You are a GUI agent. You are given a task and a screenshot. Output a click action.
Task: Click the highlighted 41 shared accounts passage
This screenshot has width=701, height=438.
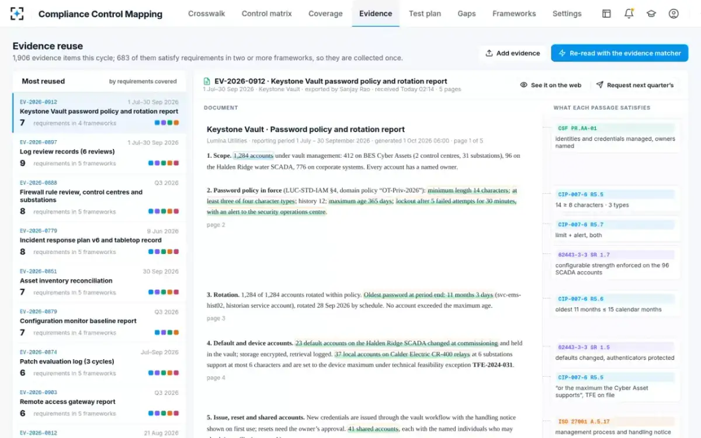(x=373, y=429)
